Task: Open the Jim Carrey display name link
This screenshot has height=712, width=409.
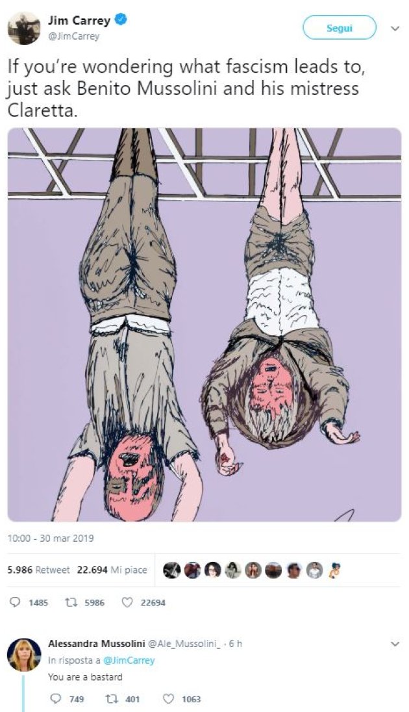Action: (79, 20)
